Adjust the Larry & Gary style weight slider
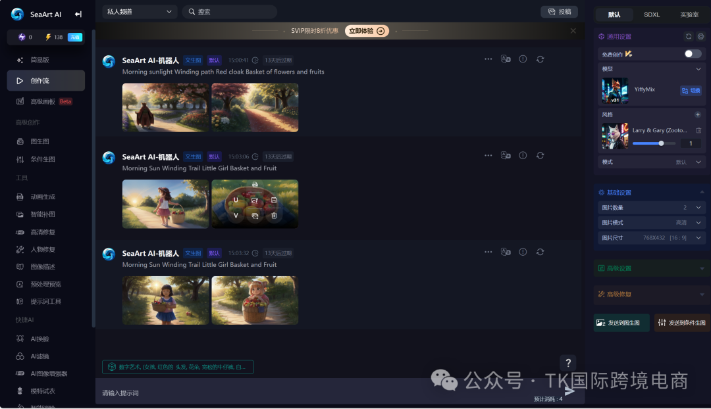Screen dimensions: 711x409 click(x=661, y=143)
